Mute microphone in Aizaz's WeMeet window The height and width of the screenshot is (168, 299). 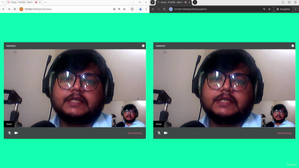click(159, 133)
